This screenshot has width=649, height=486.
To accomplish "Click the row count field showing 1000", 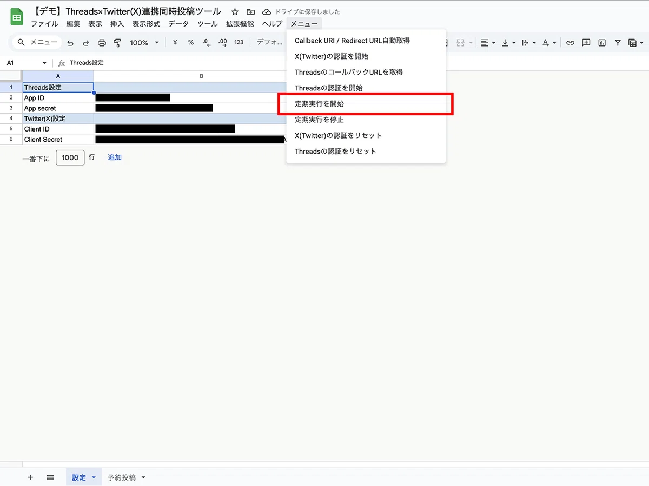I will (70, 157).
